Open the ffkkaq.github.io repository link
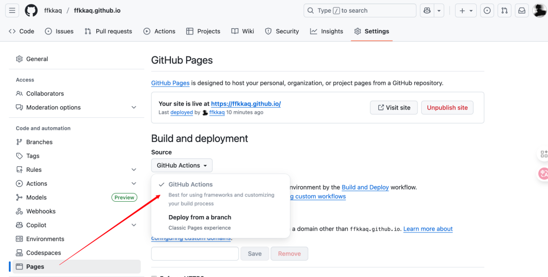The image size is (548, 277). point(97,11)
